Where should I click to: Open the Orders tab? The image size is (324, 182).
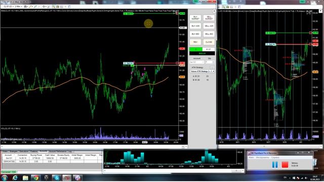tap(5, 152)
